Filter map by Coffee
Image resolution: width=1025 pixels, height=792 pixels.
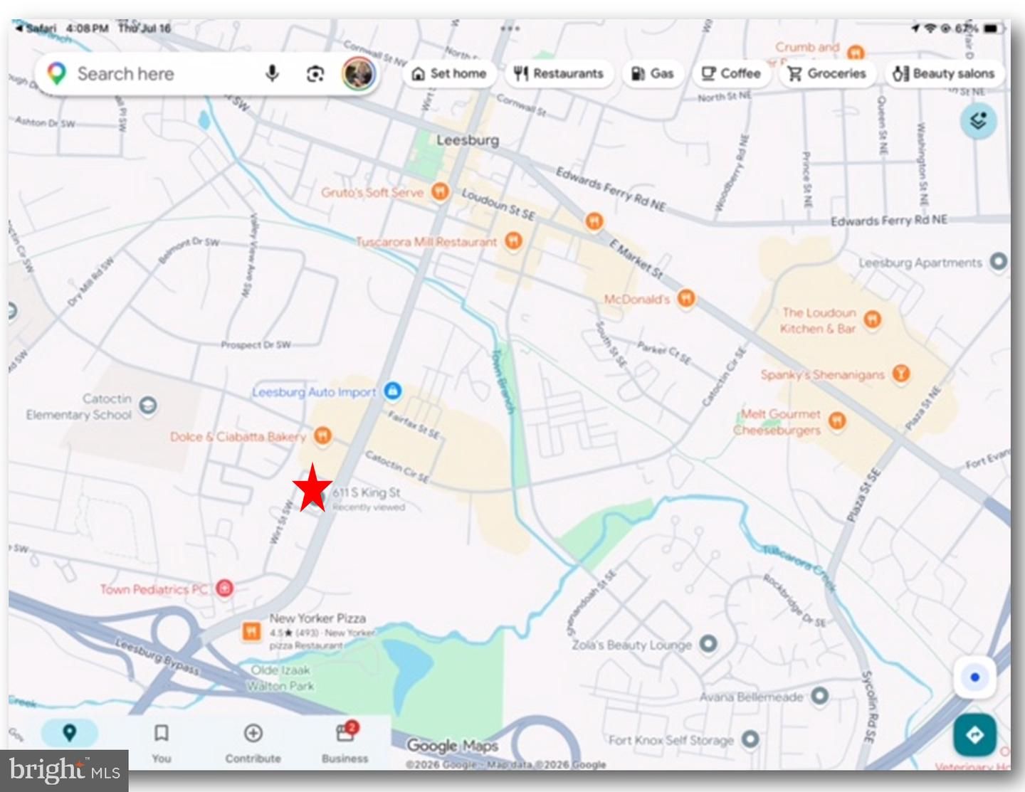(x=731, y=73)
